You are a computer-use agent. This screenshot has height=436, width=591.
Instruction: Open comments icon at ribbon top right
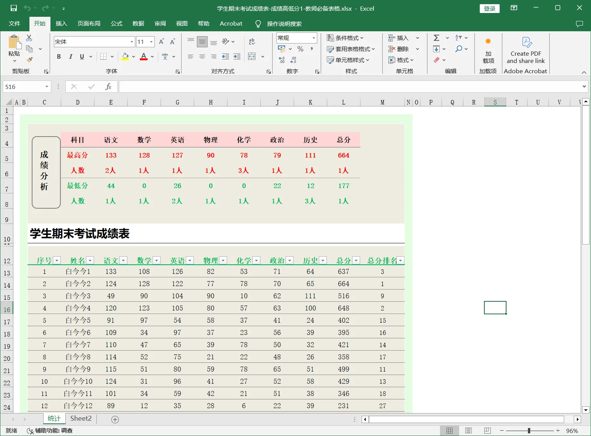580,24
